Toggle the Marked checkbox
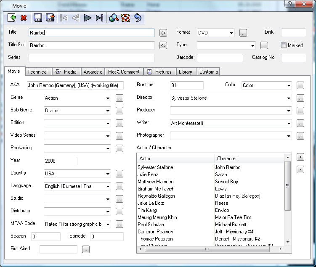Image resolution: width=316 pixels, height=267 pixels. 284,45
